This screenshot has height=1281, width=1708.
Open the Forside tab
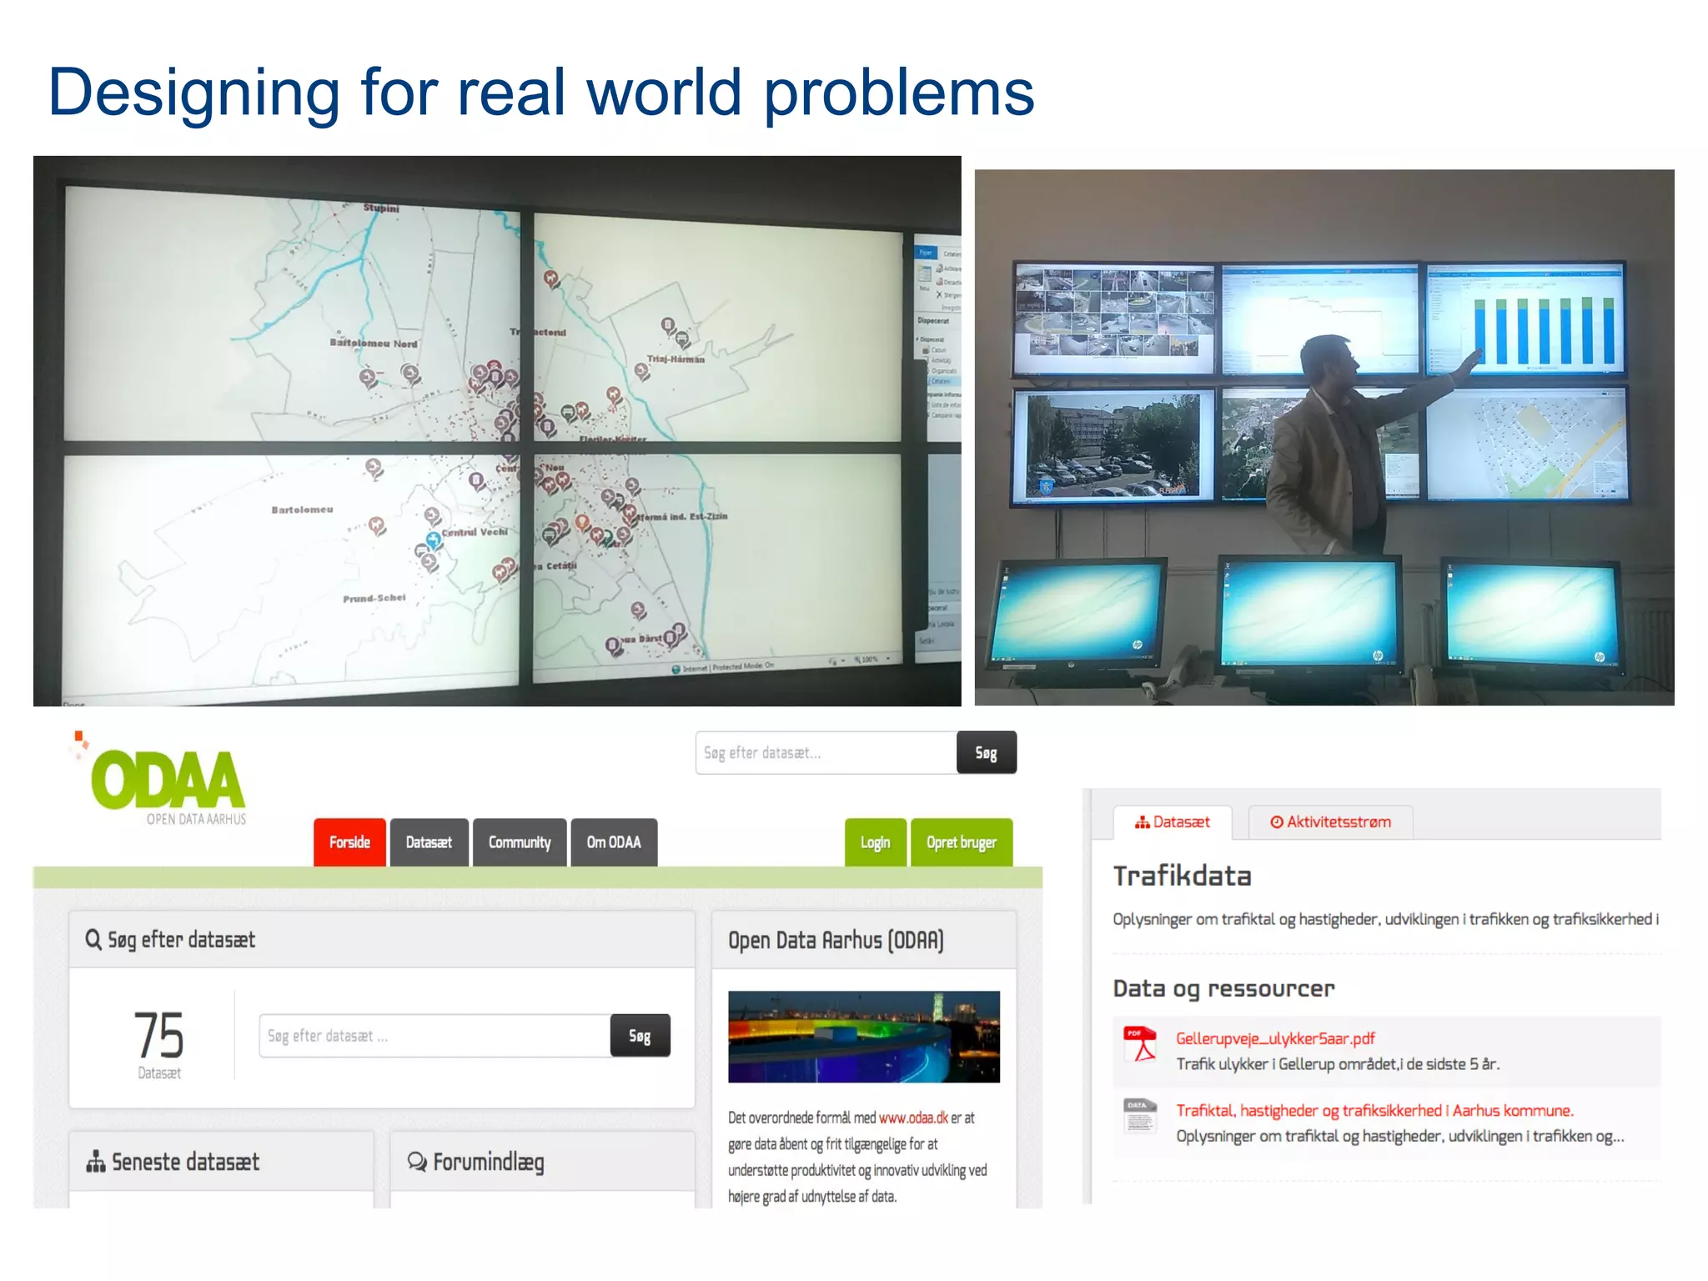tap(349, 842)
